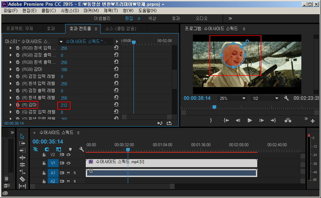The image size is (321, 198).
Task: Solo the A1 audio track
Action: (75, 173)
